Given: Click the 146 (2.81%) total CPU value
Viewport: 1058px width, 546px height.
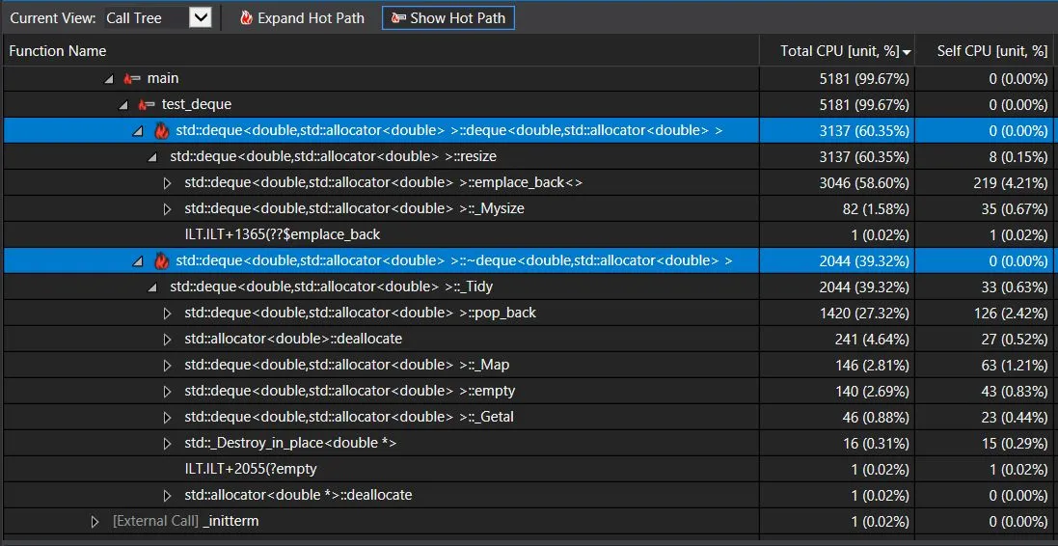Looking at the screenshot, I should coord(872,365).
